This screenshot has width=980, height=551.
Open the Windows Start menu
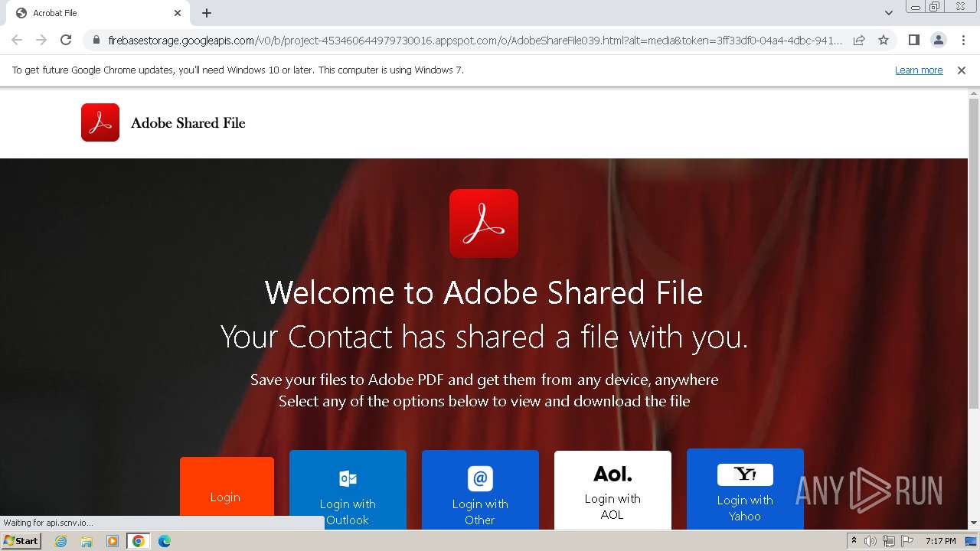[21, 541]
